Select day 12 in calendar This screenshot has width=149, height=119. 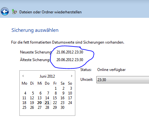tap(32, 98)
